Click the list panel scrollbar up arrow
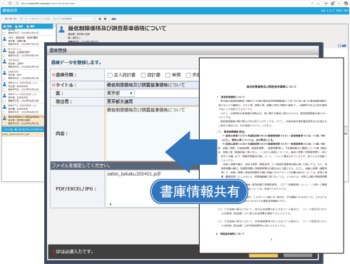This screenshot has height=264, width=350. click(x=54, y=26)
